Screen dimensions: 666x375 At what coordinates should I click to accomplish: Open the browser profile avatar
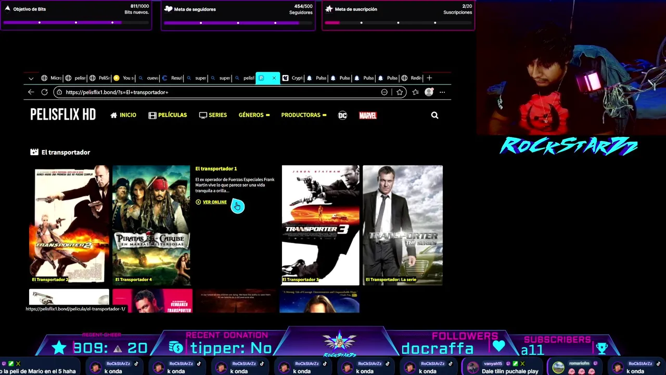(429, 92)
